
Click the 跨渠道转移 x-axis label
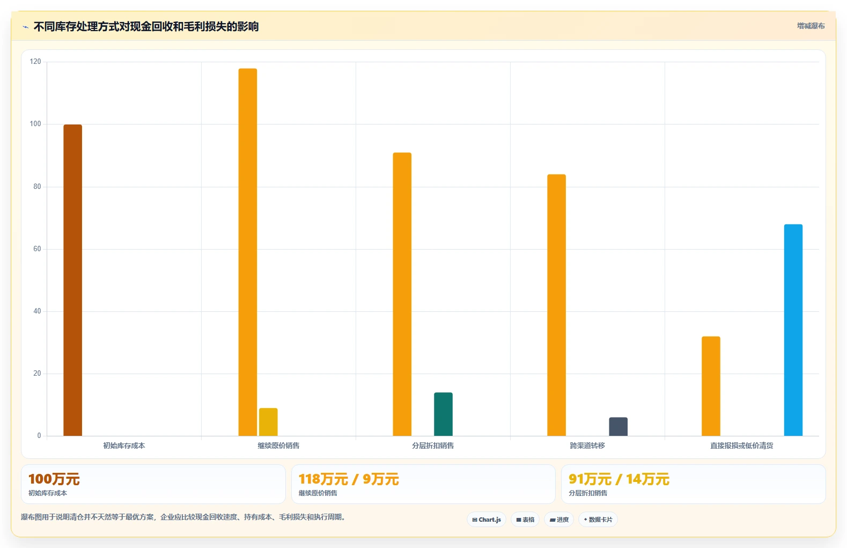[x=587, y=445]
